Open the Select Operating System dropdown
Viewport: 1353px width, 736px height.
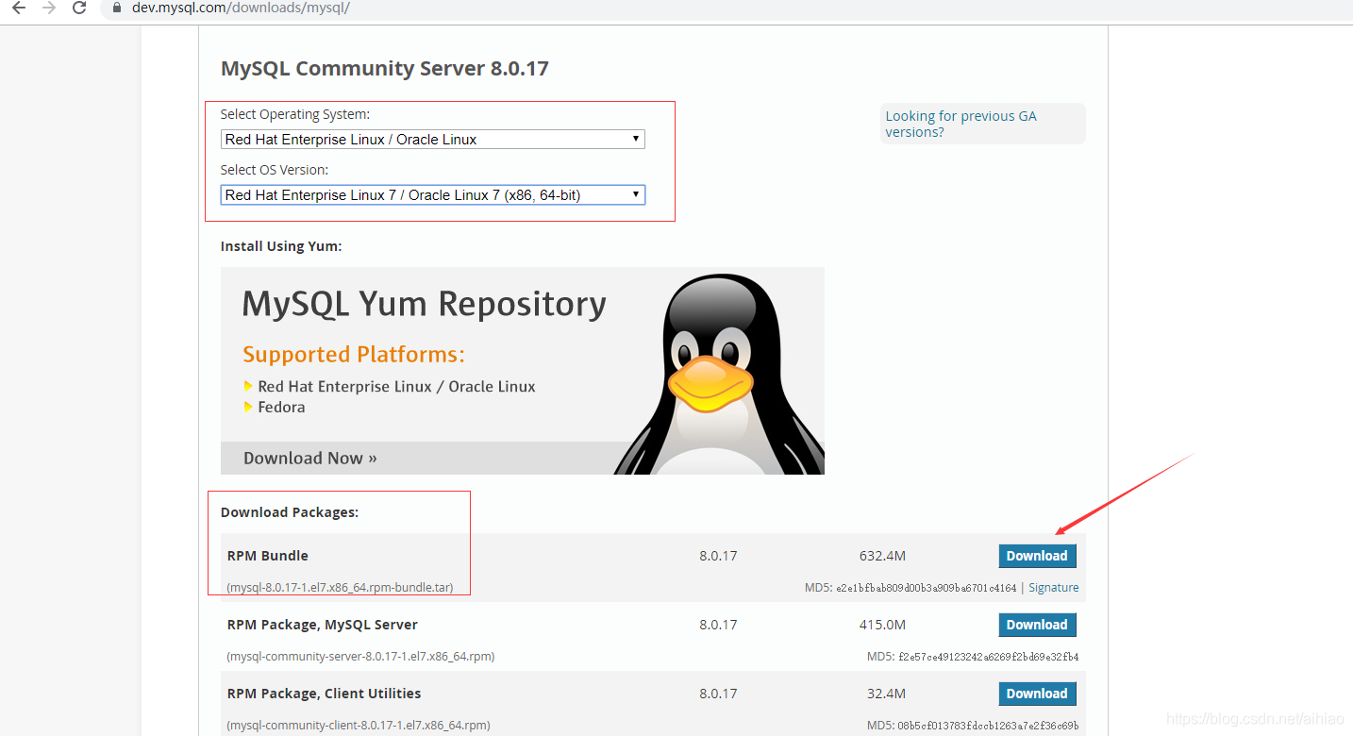click(x=433, y=140)
